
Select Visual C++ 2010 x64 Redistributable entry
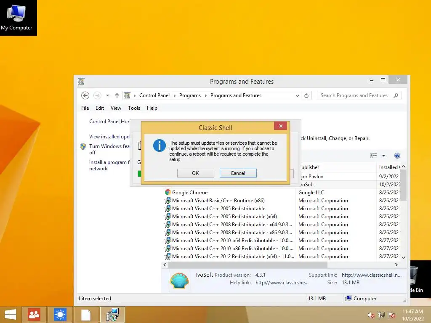(232, 240)
